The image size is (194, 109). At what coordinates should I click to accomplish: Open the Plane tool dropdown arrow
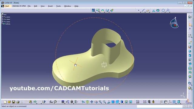click(x=149, y=12)
